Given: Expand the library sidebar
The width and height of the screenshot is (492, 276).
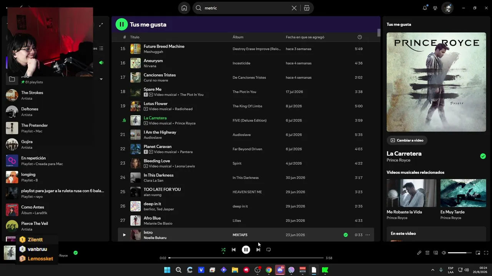Looking at the screenshot, I should pos(101,25).
